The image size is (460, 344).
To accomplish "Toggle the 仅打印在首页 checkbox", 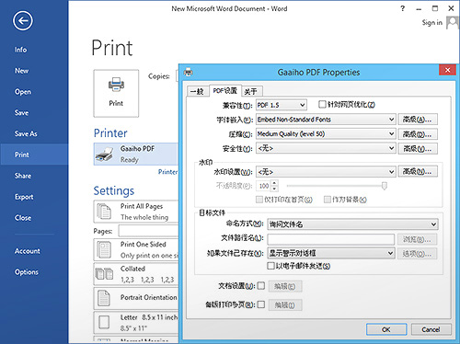I will [259, 200].
